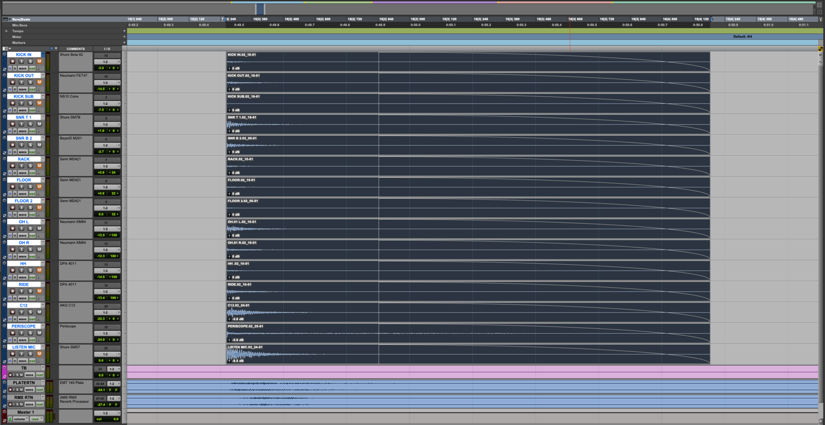Click the COMMENTS column header
The height and width of the screenshot is (425, 825).
click(76, 49)
